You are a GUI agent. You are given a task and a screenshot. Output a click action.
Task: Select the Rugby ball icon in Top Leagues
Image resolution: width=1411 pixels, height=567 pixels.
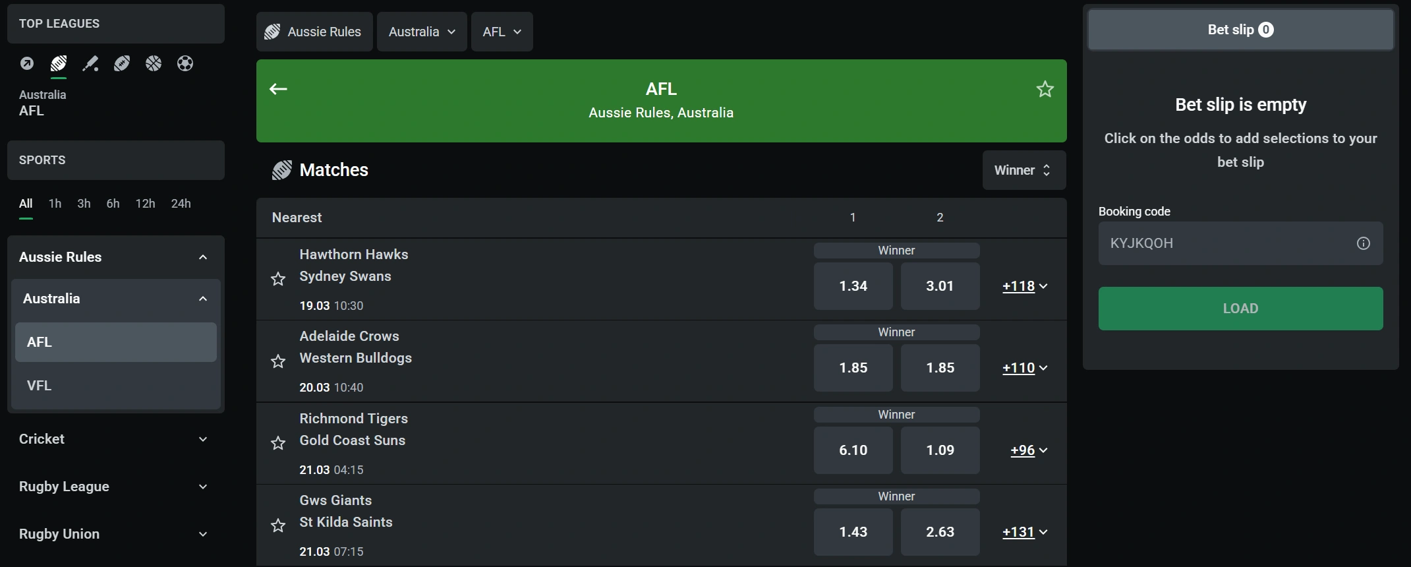(122, 64)
